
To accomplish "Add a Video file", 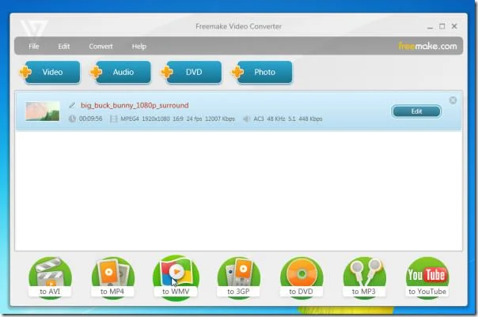I will [50, 72].
